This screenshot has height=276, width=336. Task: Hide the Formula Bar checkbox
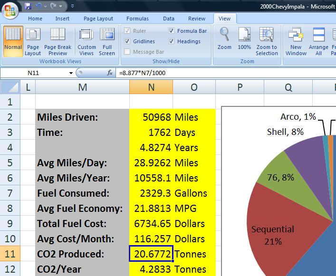171,31
